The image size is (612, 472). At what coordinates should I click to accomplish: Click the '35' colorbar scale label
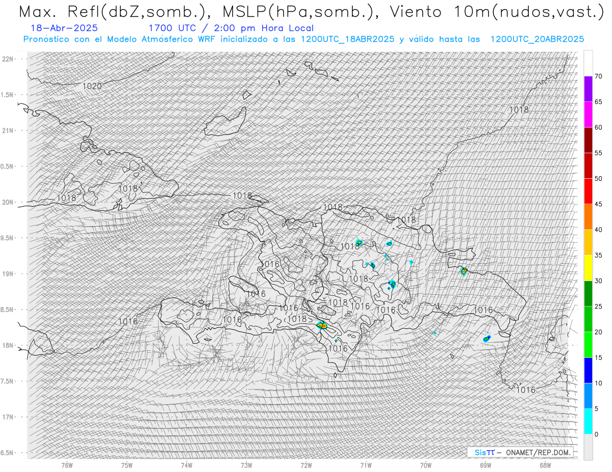pos(599,255)
